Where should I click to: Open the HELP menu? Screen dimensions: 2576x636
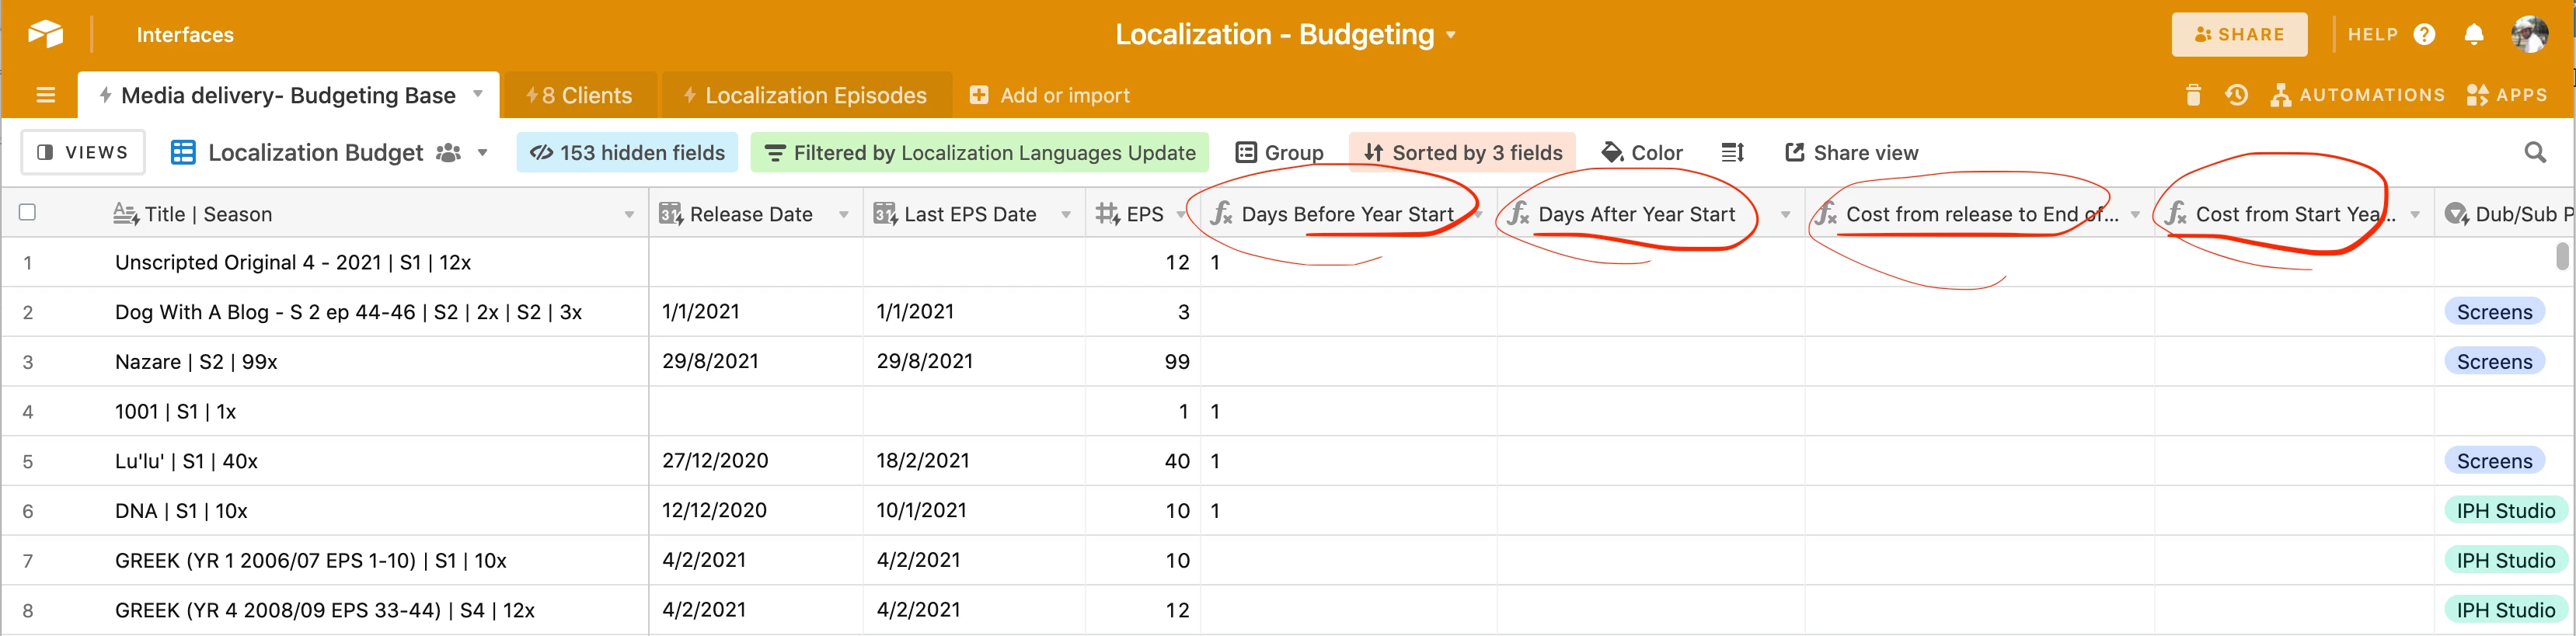tap(2372, 34)
